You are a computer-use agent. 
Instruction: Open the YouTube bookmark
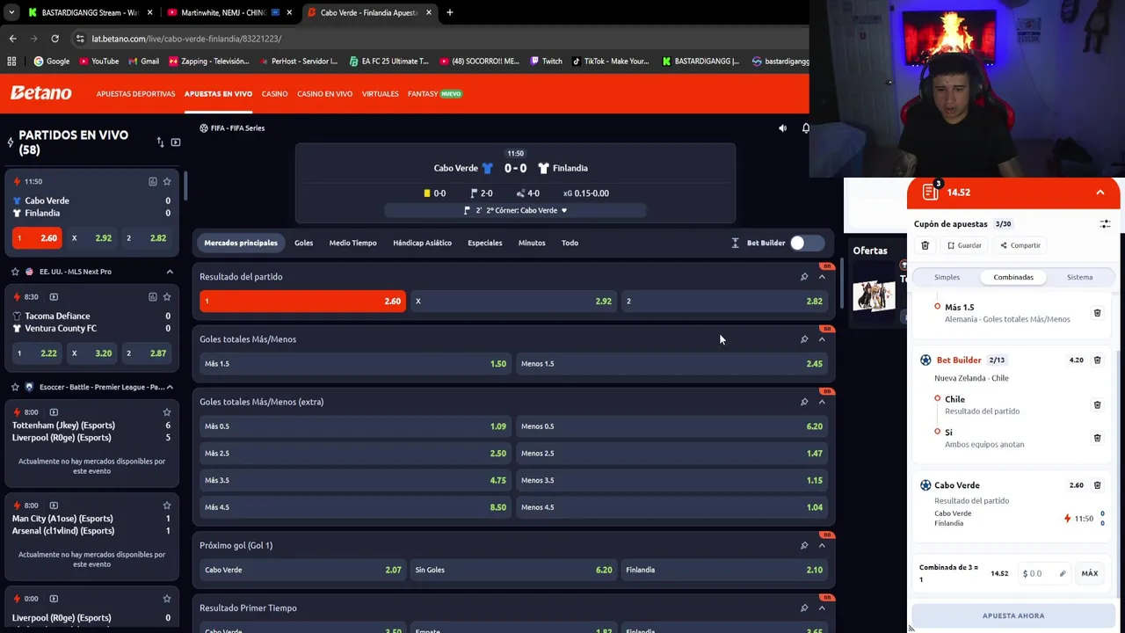tap(98, 62)
